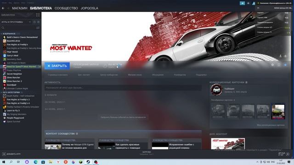Click the ready-to-play icon beside filter dropdown
The width and height of the screenshot is (294, 165).
tap(38, 22)
